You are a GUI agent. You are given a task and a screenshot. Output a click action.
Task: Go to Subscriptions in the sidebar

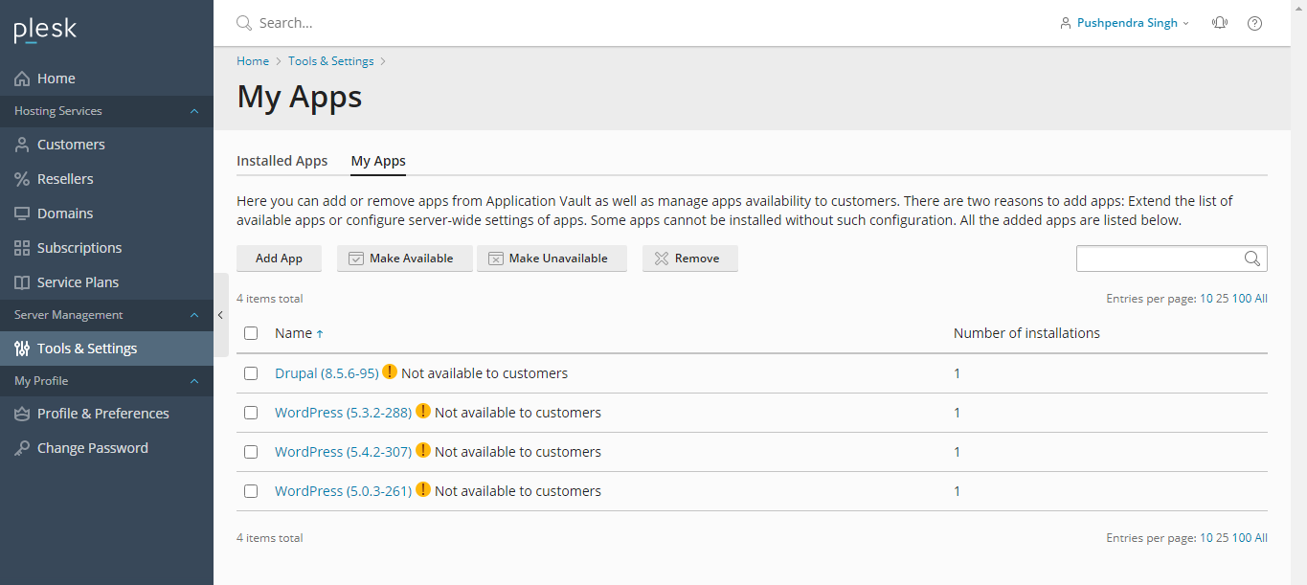(106, 248)
